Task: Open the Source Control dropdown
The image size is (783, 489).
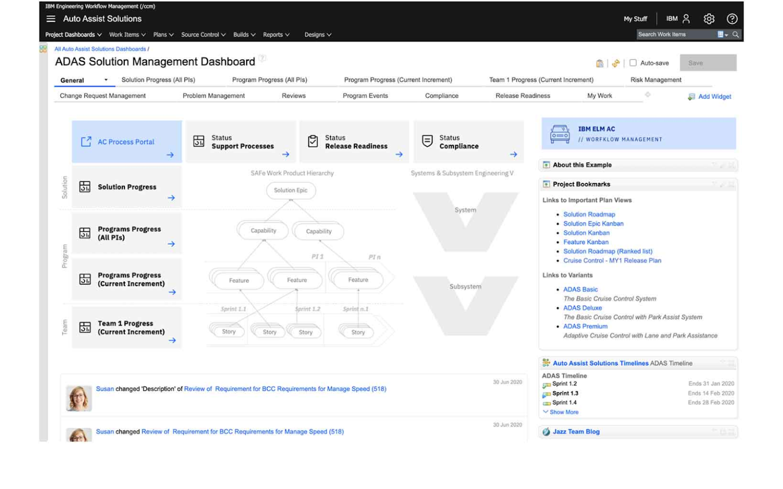Action: click(202, 35)
